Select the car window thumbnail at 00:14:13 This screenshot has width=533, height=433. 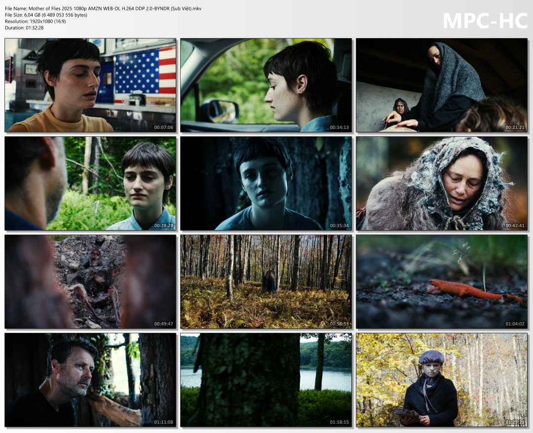click(266, 85)
